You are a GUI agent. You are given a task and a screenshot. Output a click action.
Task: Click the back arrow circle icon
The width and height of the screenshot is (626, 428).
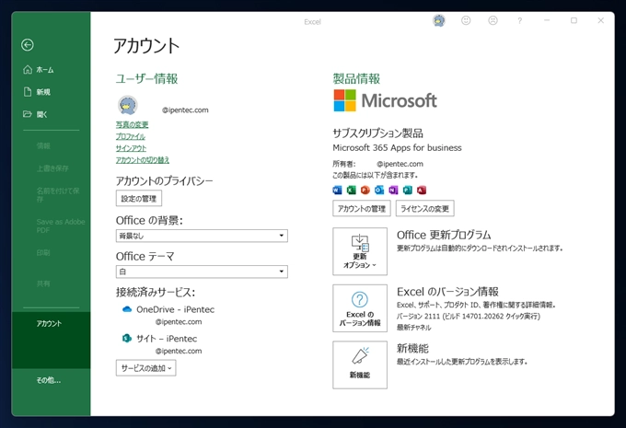click(x=28, y=45)
